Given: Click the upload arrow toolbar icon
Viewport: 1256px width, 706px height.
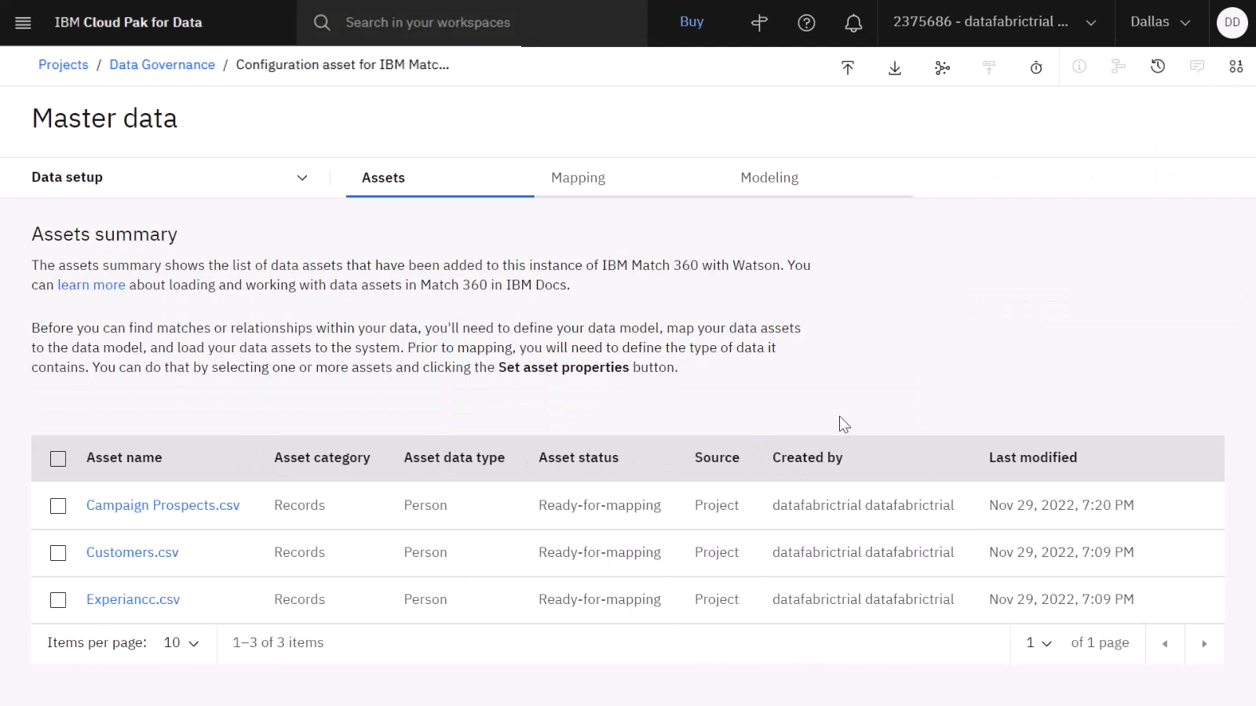Looking at the screenshot, I should [848, 67].
